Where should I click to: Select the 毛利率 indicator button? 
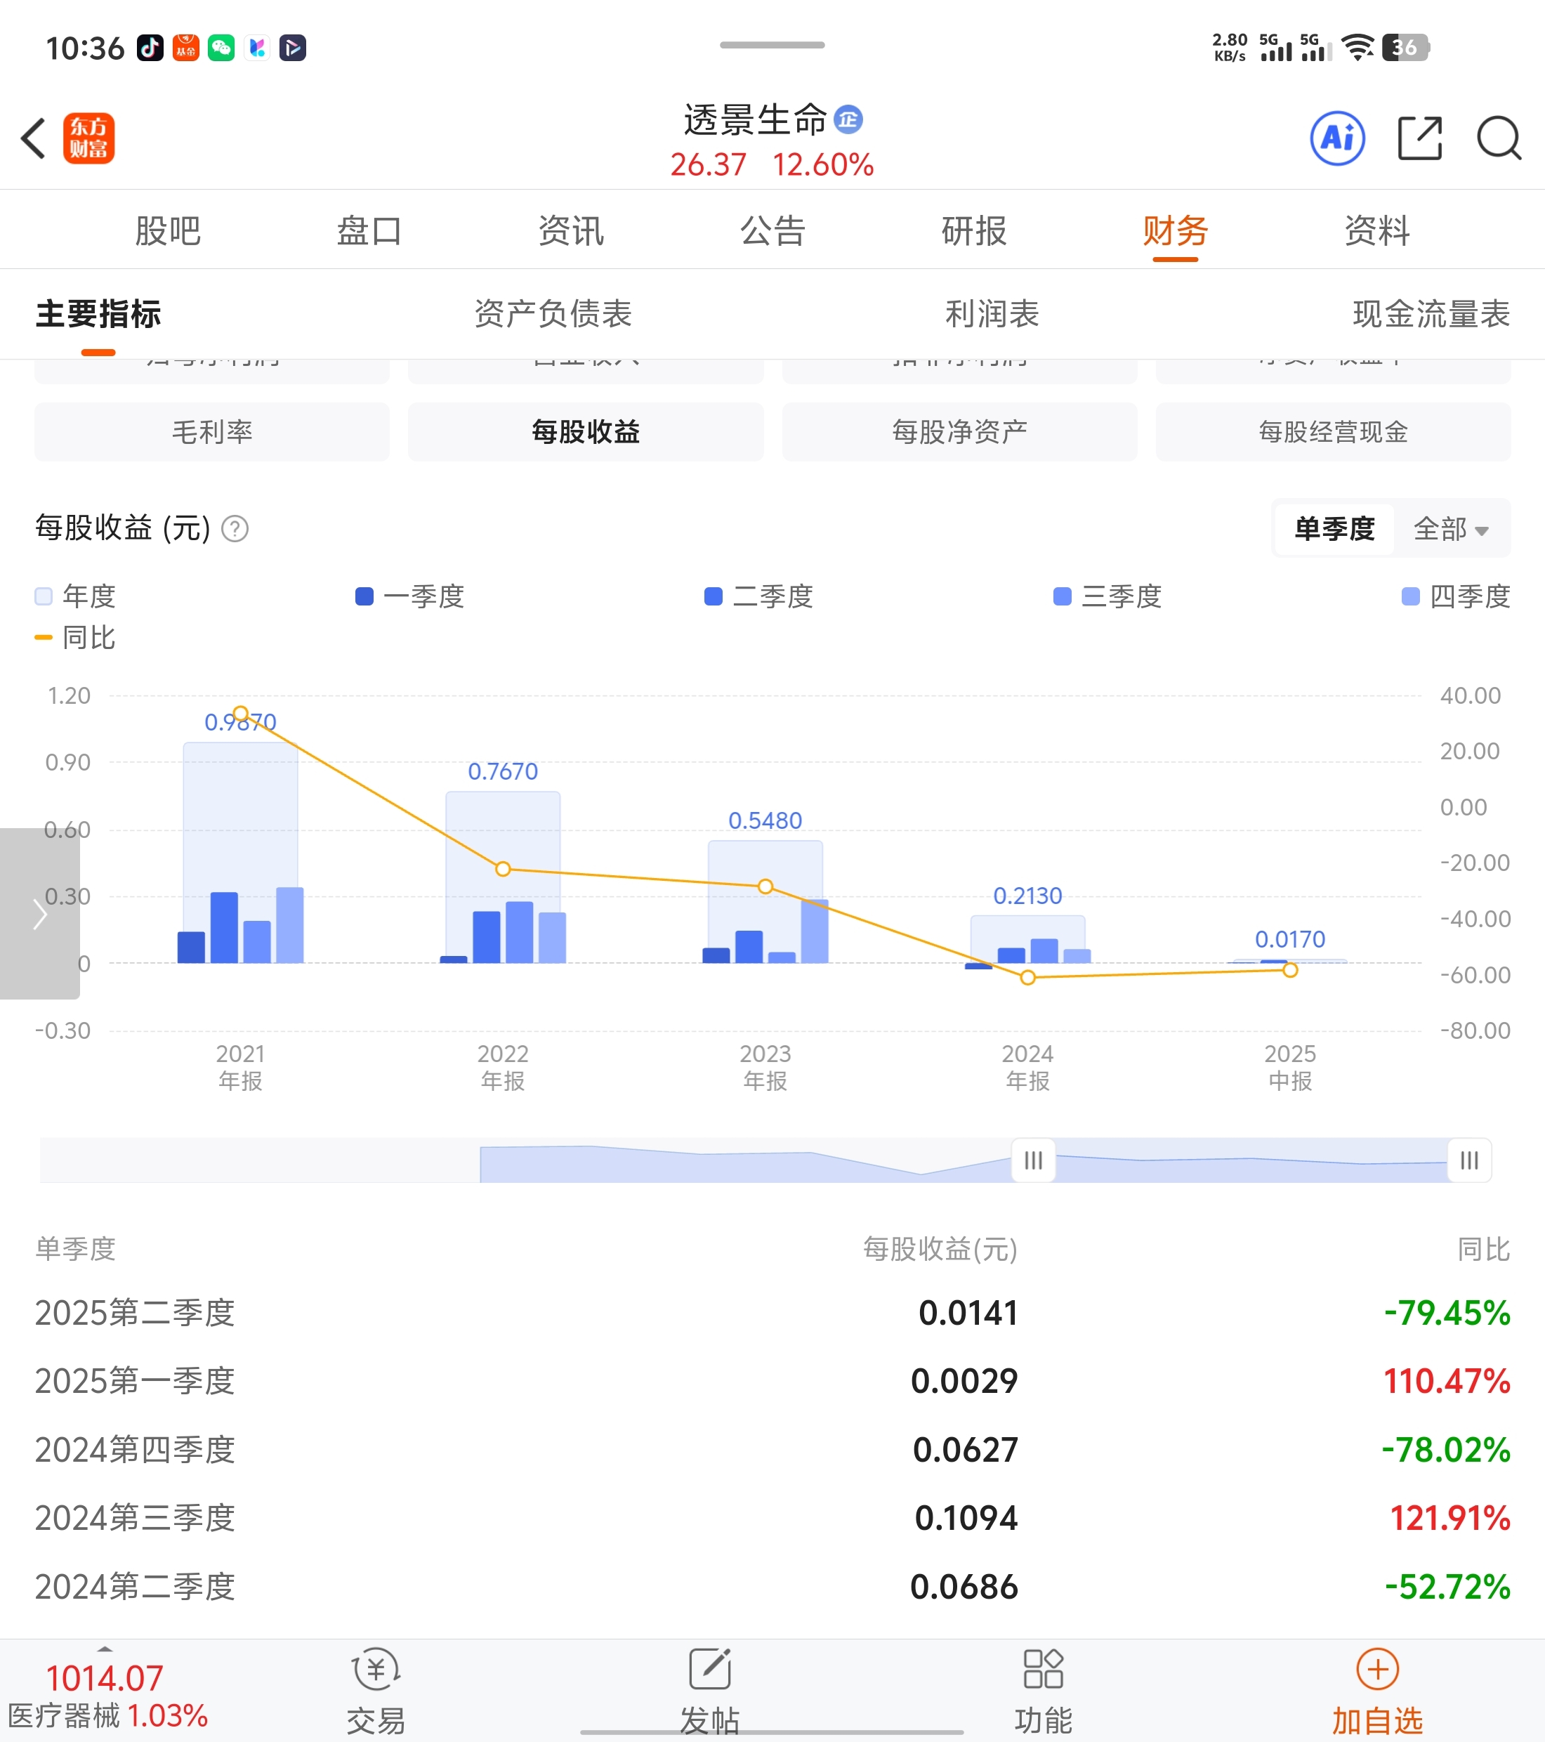[211, 432]
